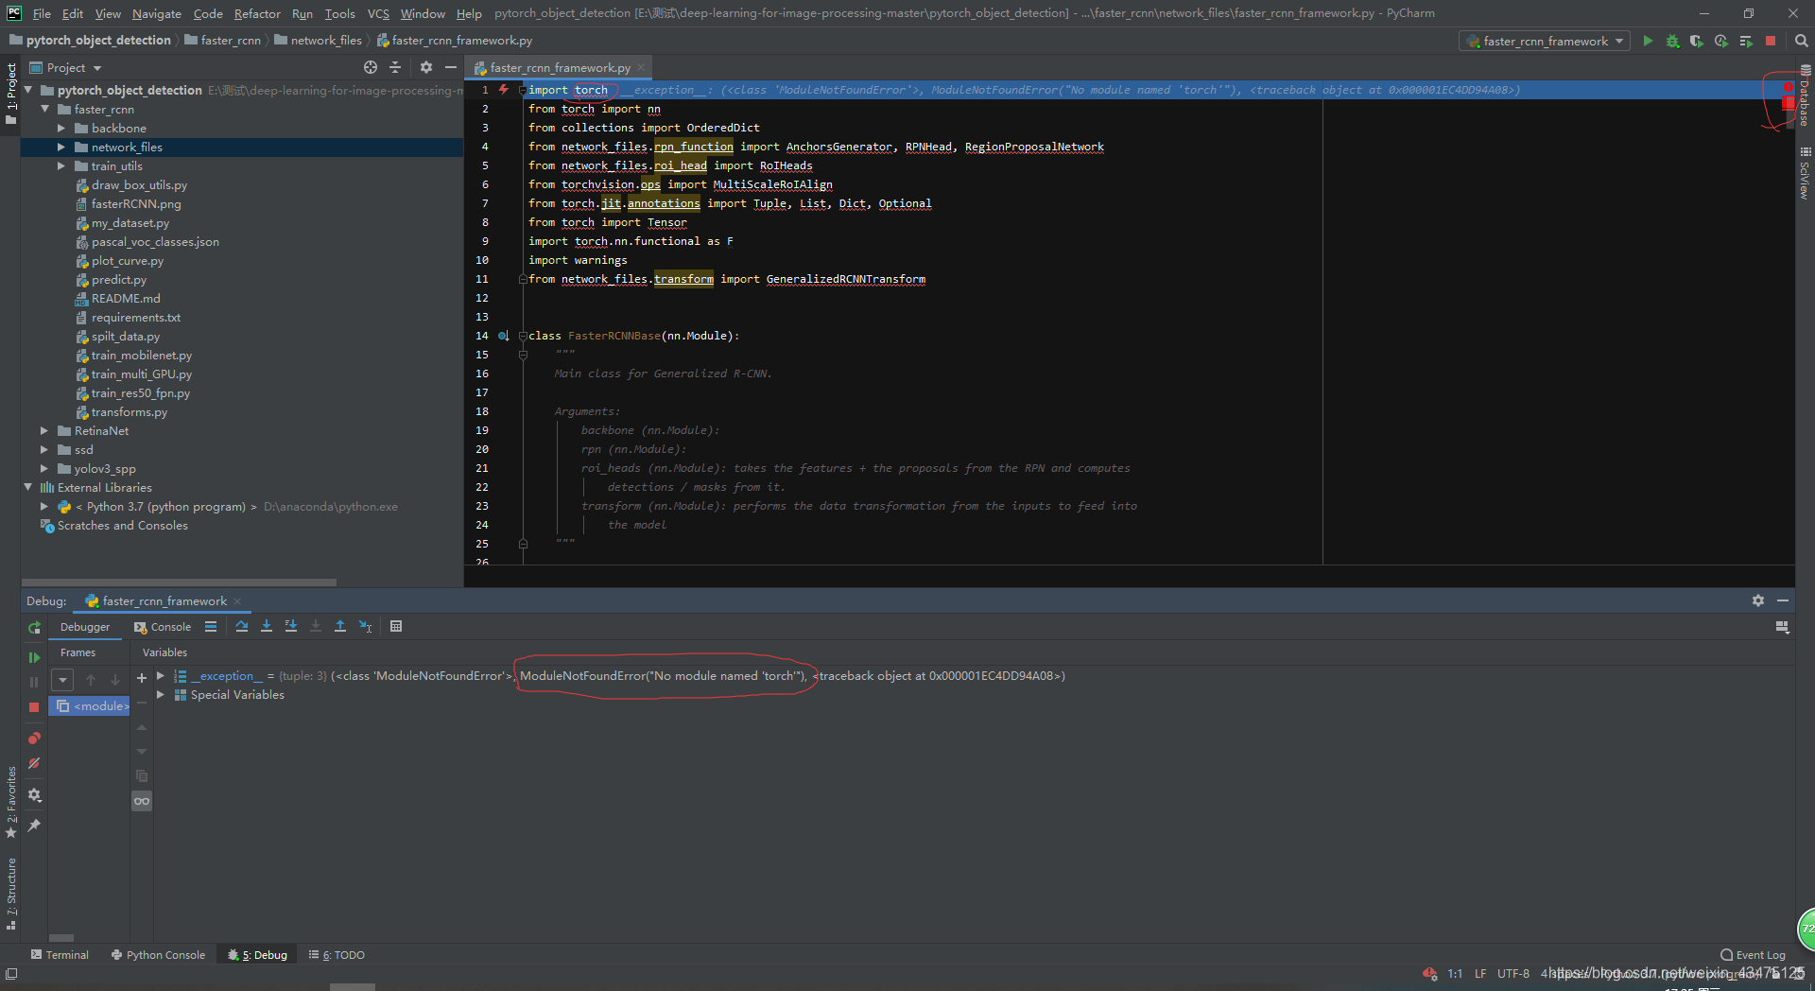Select train_mobilenet.py in the project tree
The image size is (1815, 991).
[x=141, y=355]
